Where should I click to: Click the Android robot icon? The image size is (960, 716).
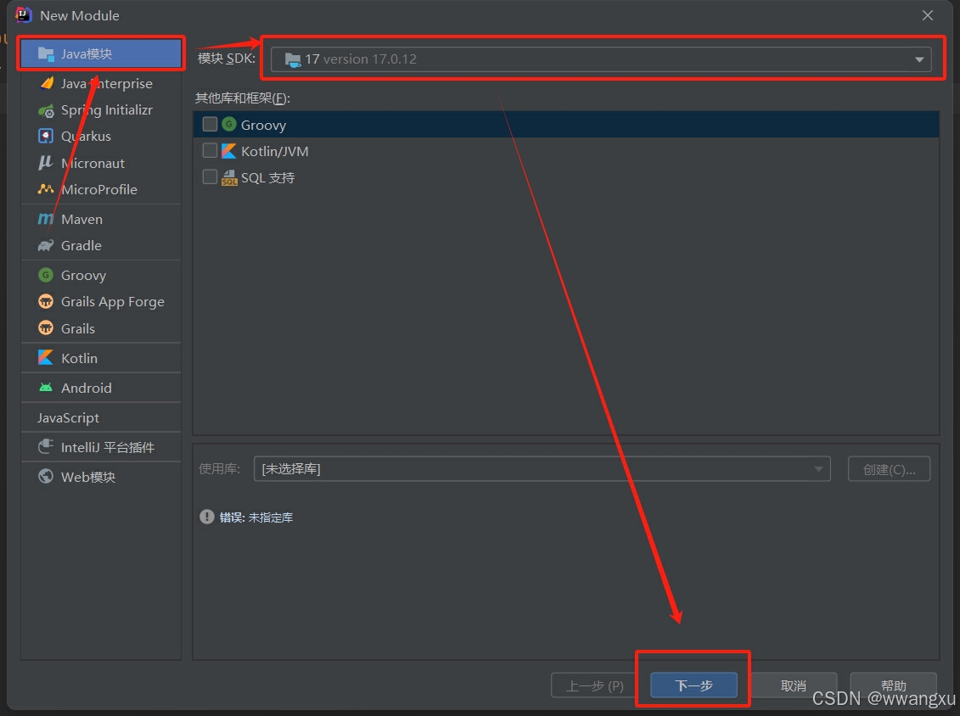coord(46,388)
